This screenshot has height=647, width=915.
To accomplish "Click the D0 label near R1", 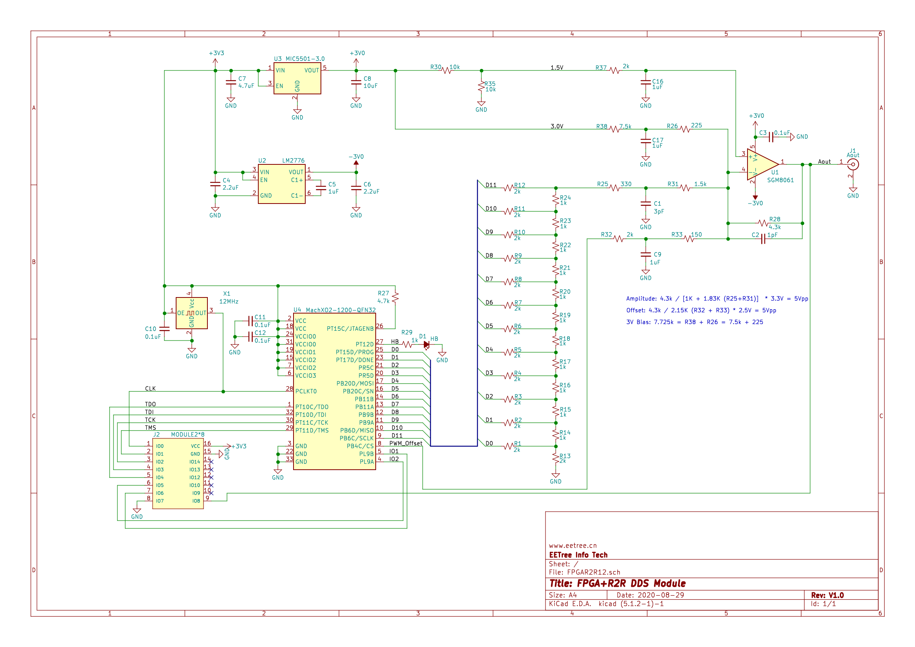I will [x=489, y=443].
